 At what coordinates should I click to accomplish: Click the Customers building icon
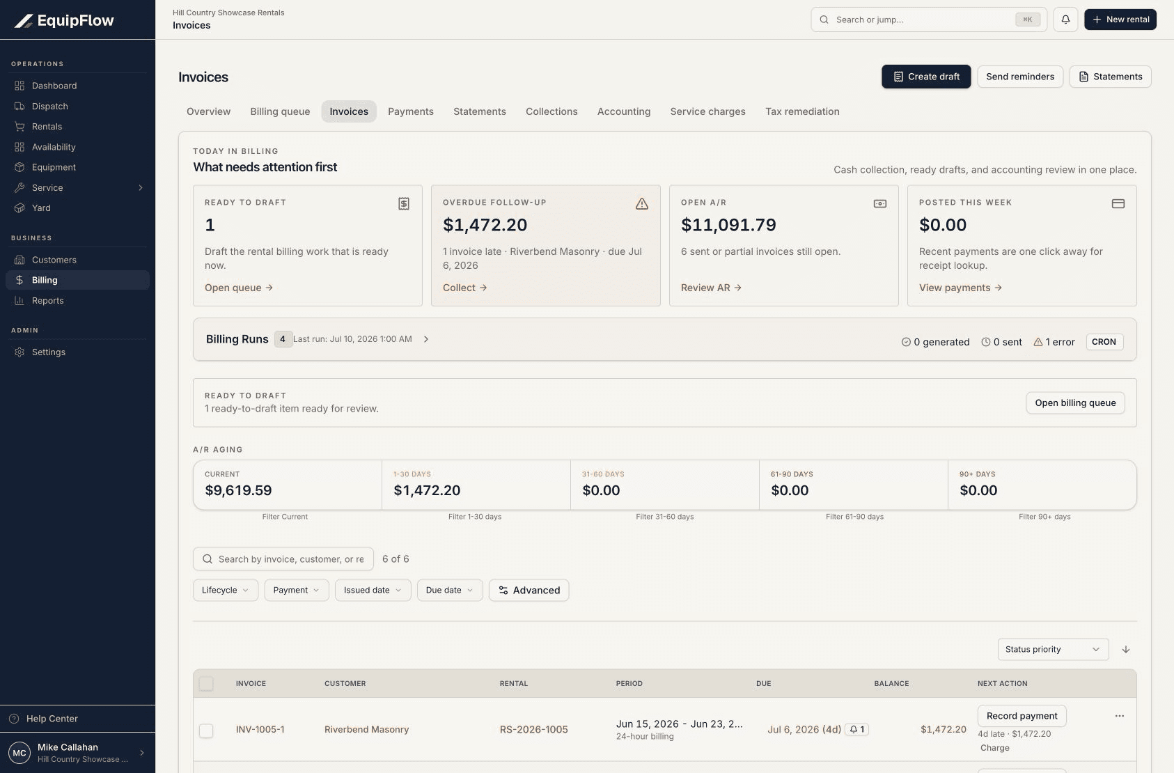(x=19, y=260)
